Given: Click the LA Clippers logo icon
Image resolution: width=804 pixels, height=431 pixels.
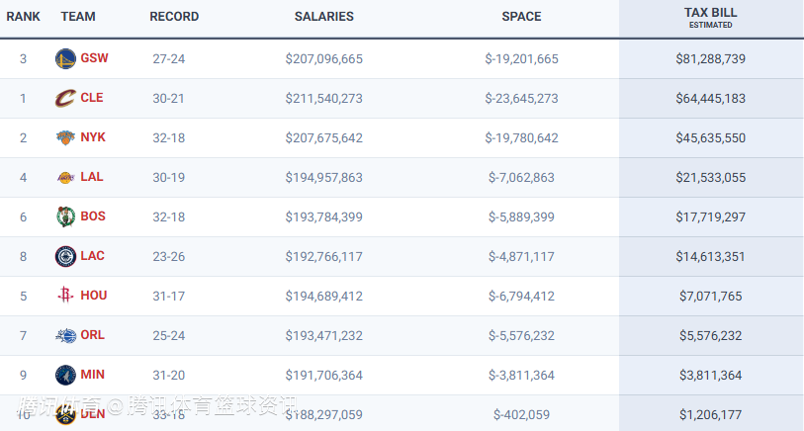Looking at the screenshot, I should tap(65, 256).
